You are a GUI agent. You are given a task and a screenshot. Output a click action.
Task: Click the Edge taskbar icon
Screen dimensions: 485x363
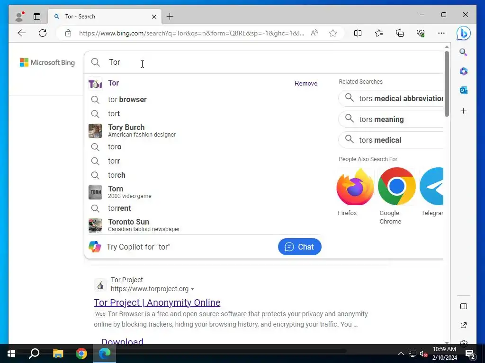(x=105, y=354)
